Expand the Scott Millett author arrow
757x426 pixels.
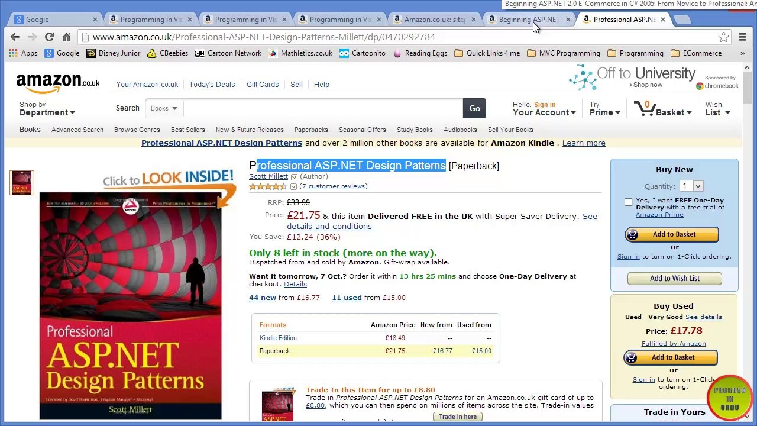pos(294,177)
